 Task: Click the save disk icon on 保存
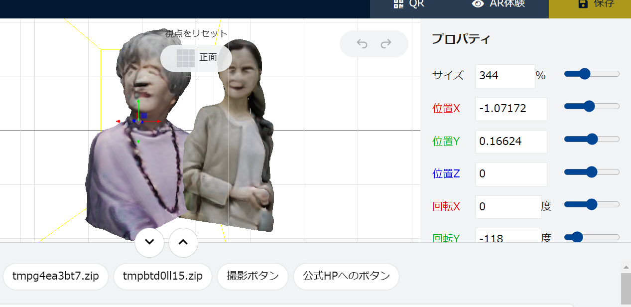coord(583,4)
